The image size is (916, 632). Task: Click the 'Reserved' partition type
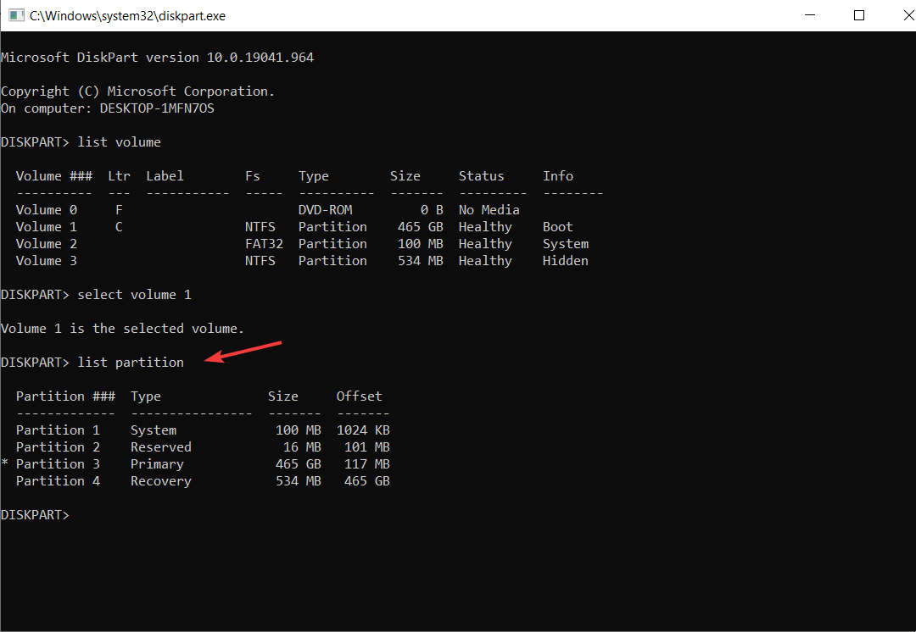coord(160,446)
